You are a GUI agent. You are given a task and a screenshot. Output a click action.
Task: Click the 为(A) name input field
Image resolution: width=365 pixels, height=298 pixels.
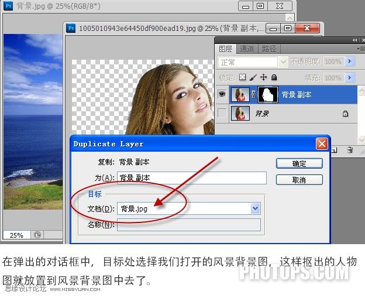click(x=192, y=178)
